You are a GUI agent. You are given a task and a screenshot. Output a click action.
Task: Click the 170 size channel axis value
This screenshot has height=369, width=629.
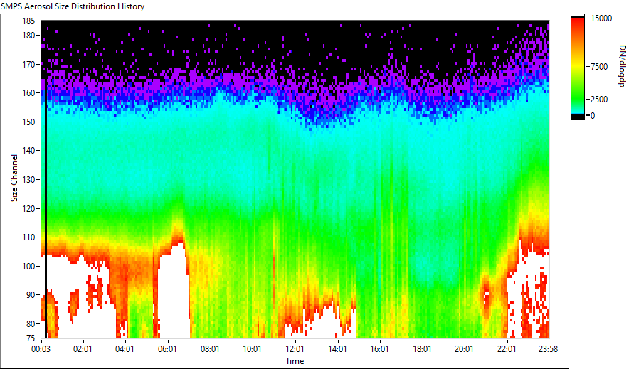(x=28, y=64)
